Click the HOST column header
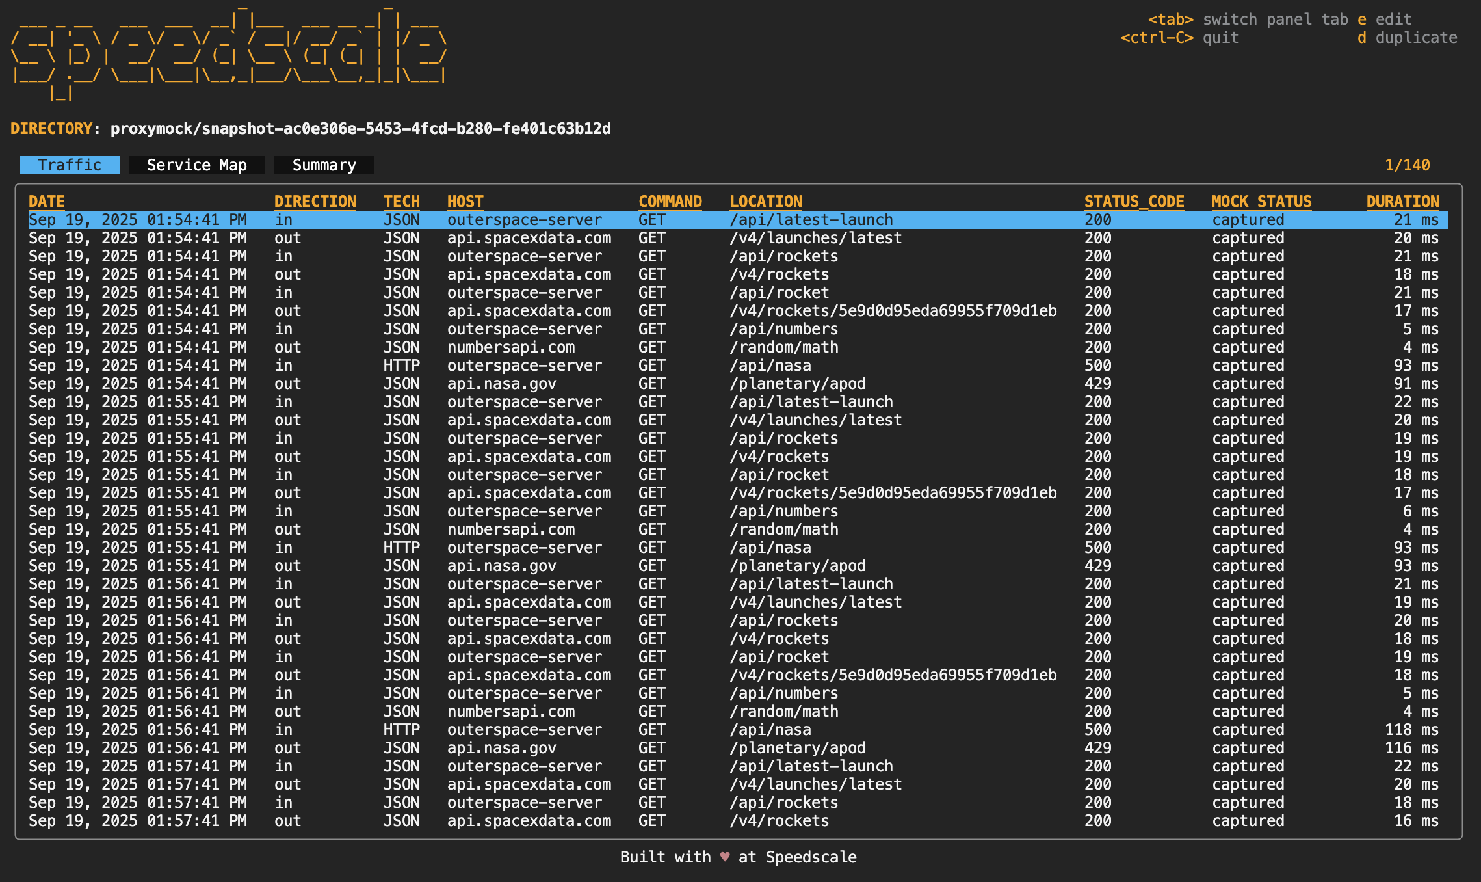This screenshot has height=882, width=1481. click(465, 202)
